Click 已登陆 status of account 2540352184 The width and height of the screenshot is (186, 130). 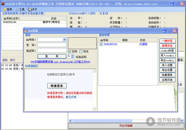coord(143,44)
